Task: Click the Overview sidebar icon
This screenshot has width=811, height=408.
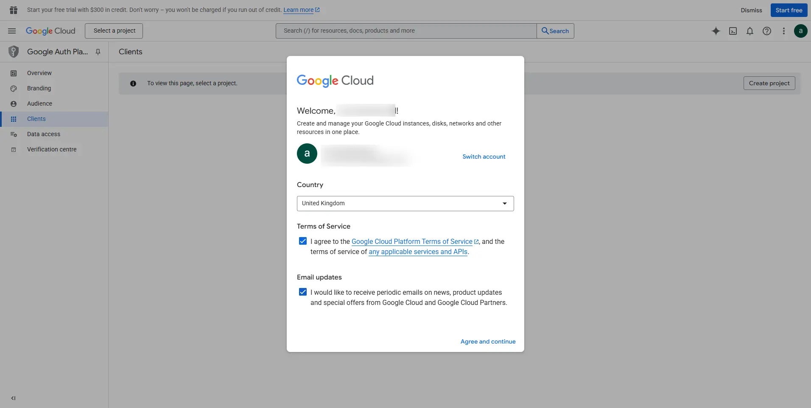Action: pos(14,73)
